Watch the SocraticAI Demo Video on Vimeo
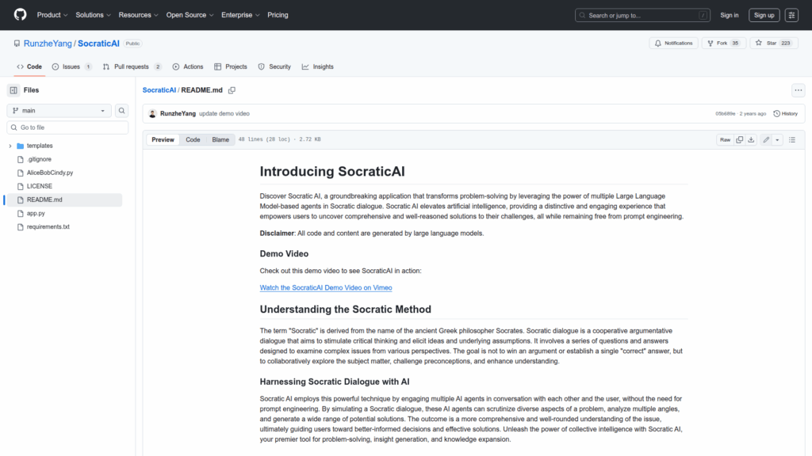Screen dimensions: 812x456 [326, 287]
